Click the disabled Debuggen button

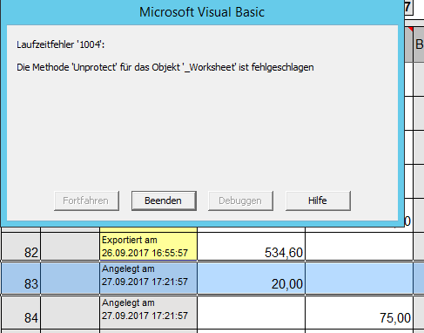point(240,200)
